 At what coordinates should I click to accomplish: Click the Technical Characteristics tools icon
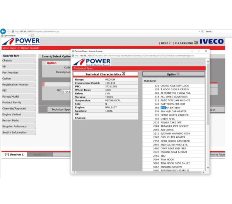point(124,74)
